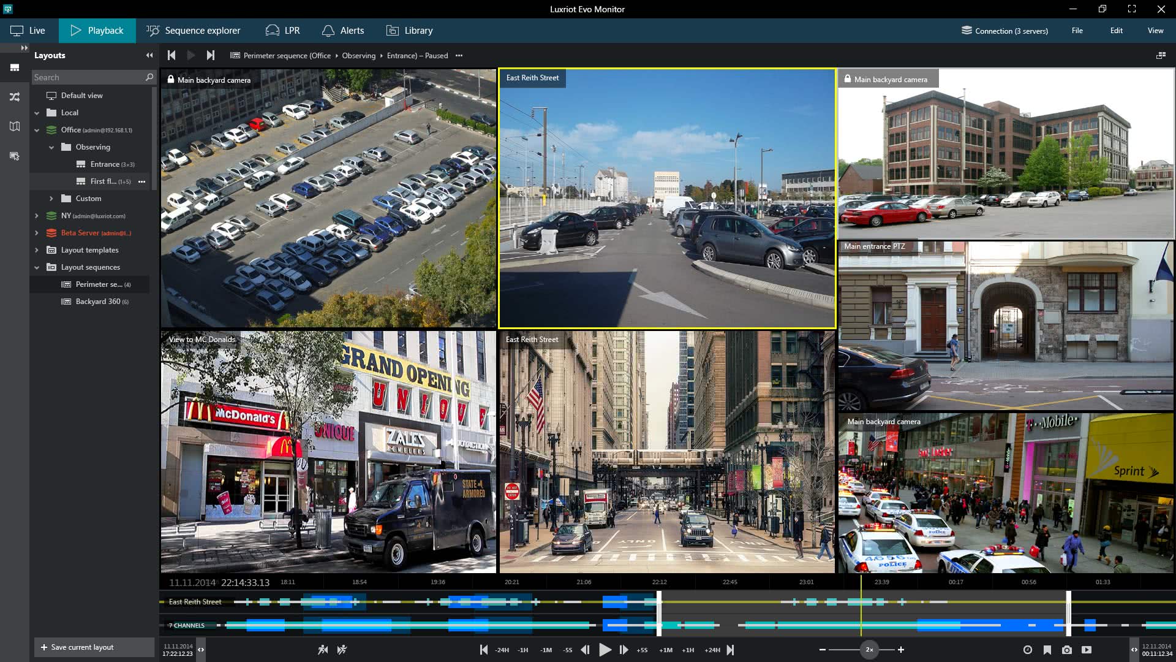Click the Connection 3 servers button
The image size is (1176, 662).
(1005, 31)
